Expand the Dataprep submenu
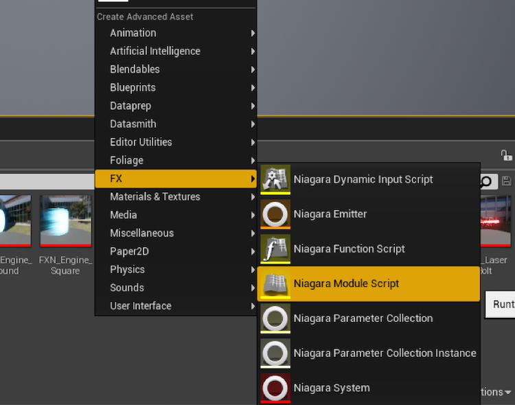 click(x=176, y=106)
